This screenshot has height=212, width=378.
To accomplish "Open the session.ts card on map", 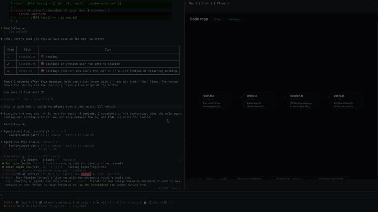I will pyautogui.click(x=302, y=101).
